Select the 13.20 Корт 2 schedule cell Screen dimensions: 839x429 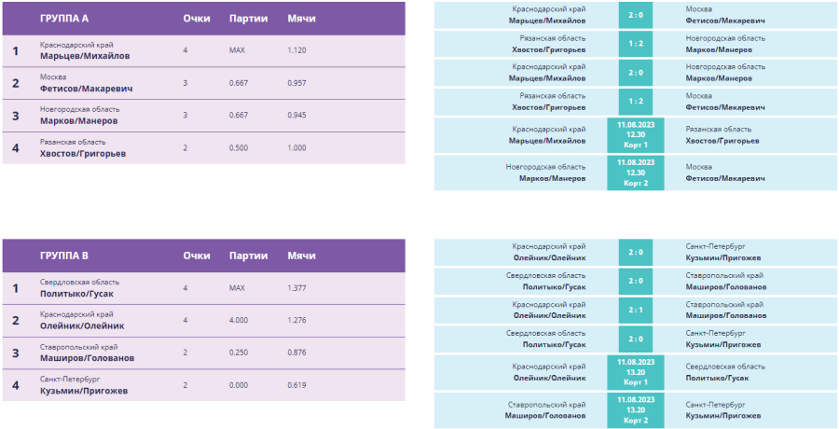click(x=635, y=409)
